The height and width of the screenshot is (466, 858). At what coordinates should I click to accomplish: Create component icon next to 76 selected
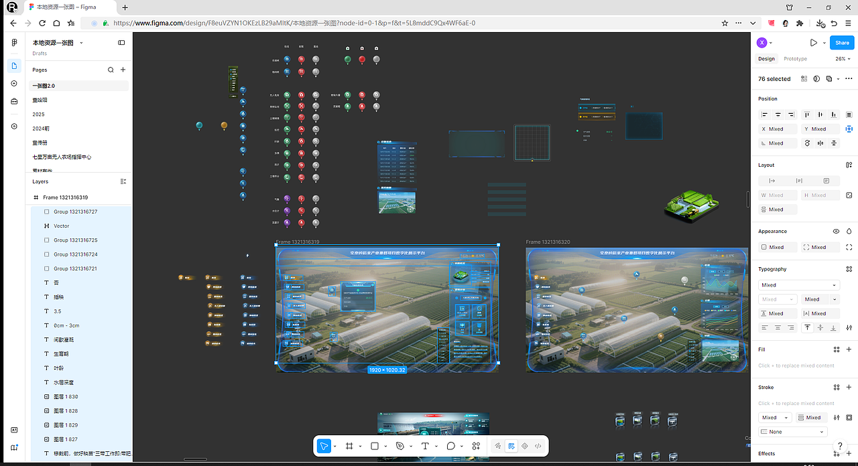[804, 79]
